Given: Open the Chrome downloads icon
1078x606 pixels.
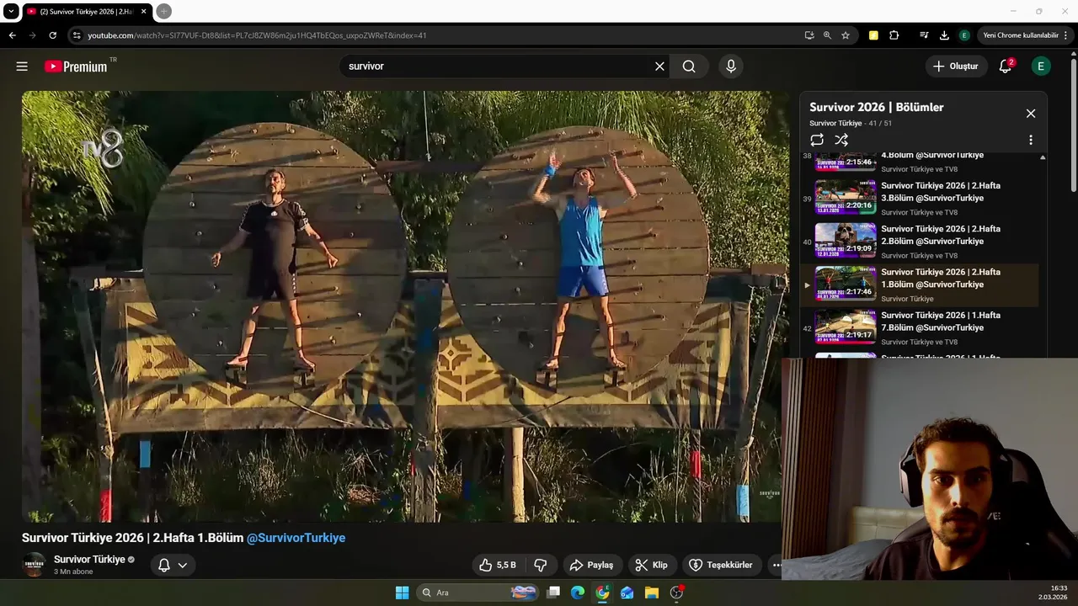Looking at the screenshot, I should [x=944, y=35].
